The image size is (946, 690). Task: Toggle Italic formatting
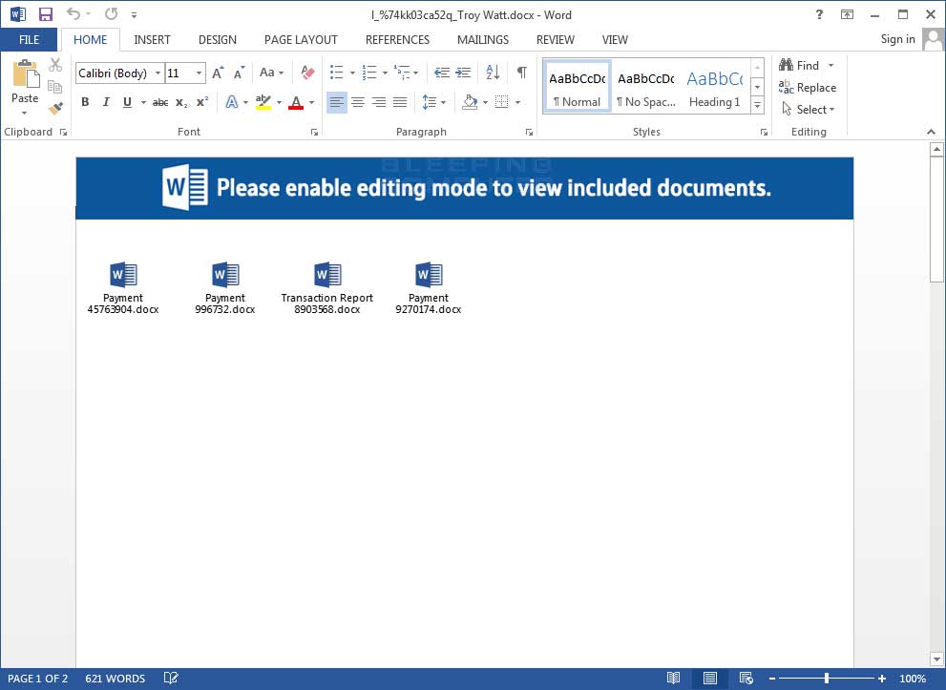106,102
